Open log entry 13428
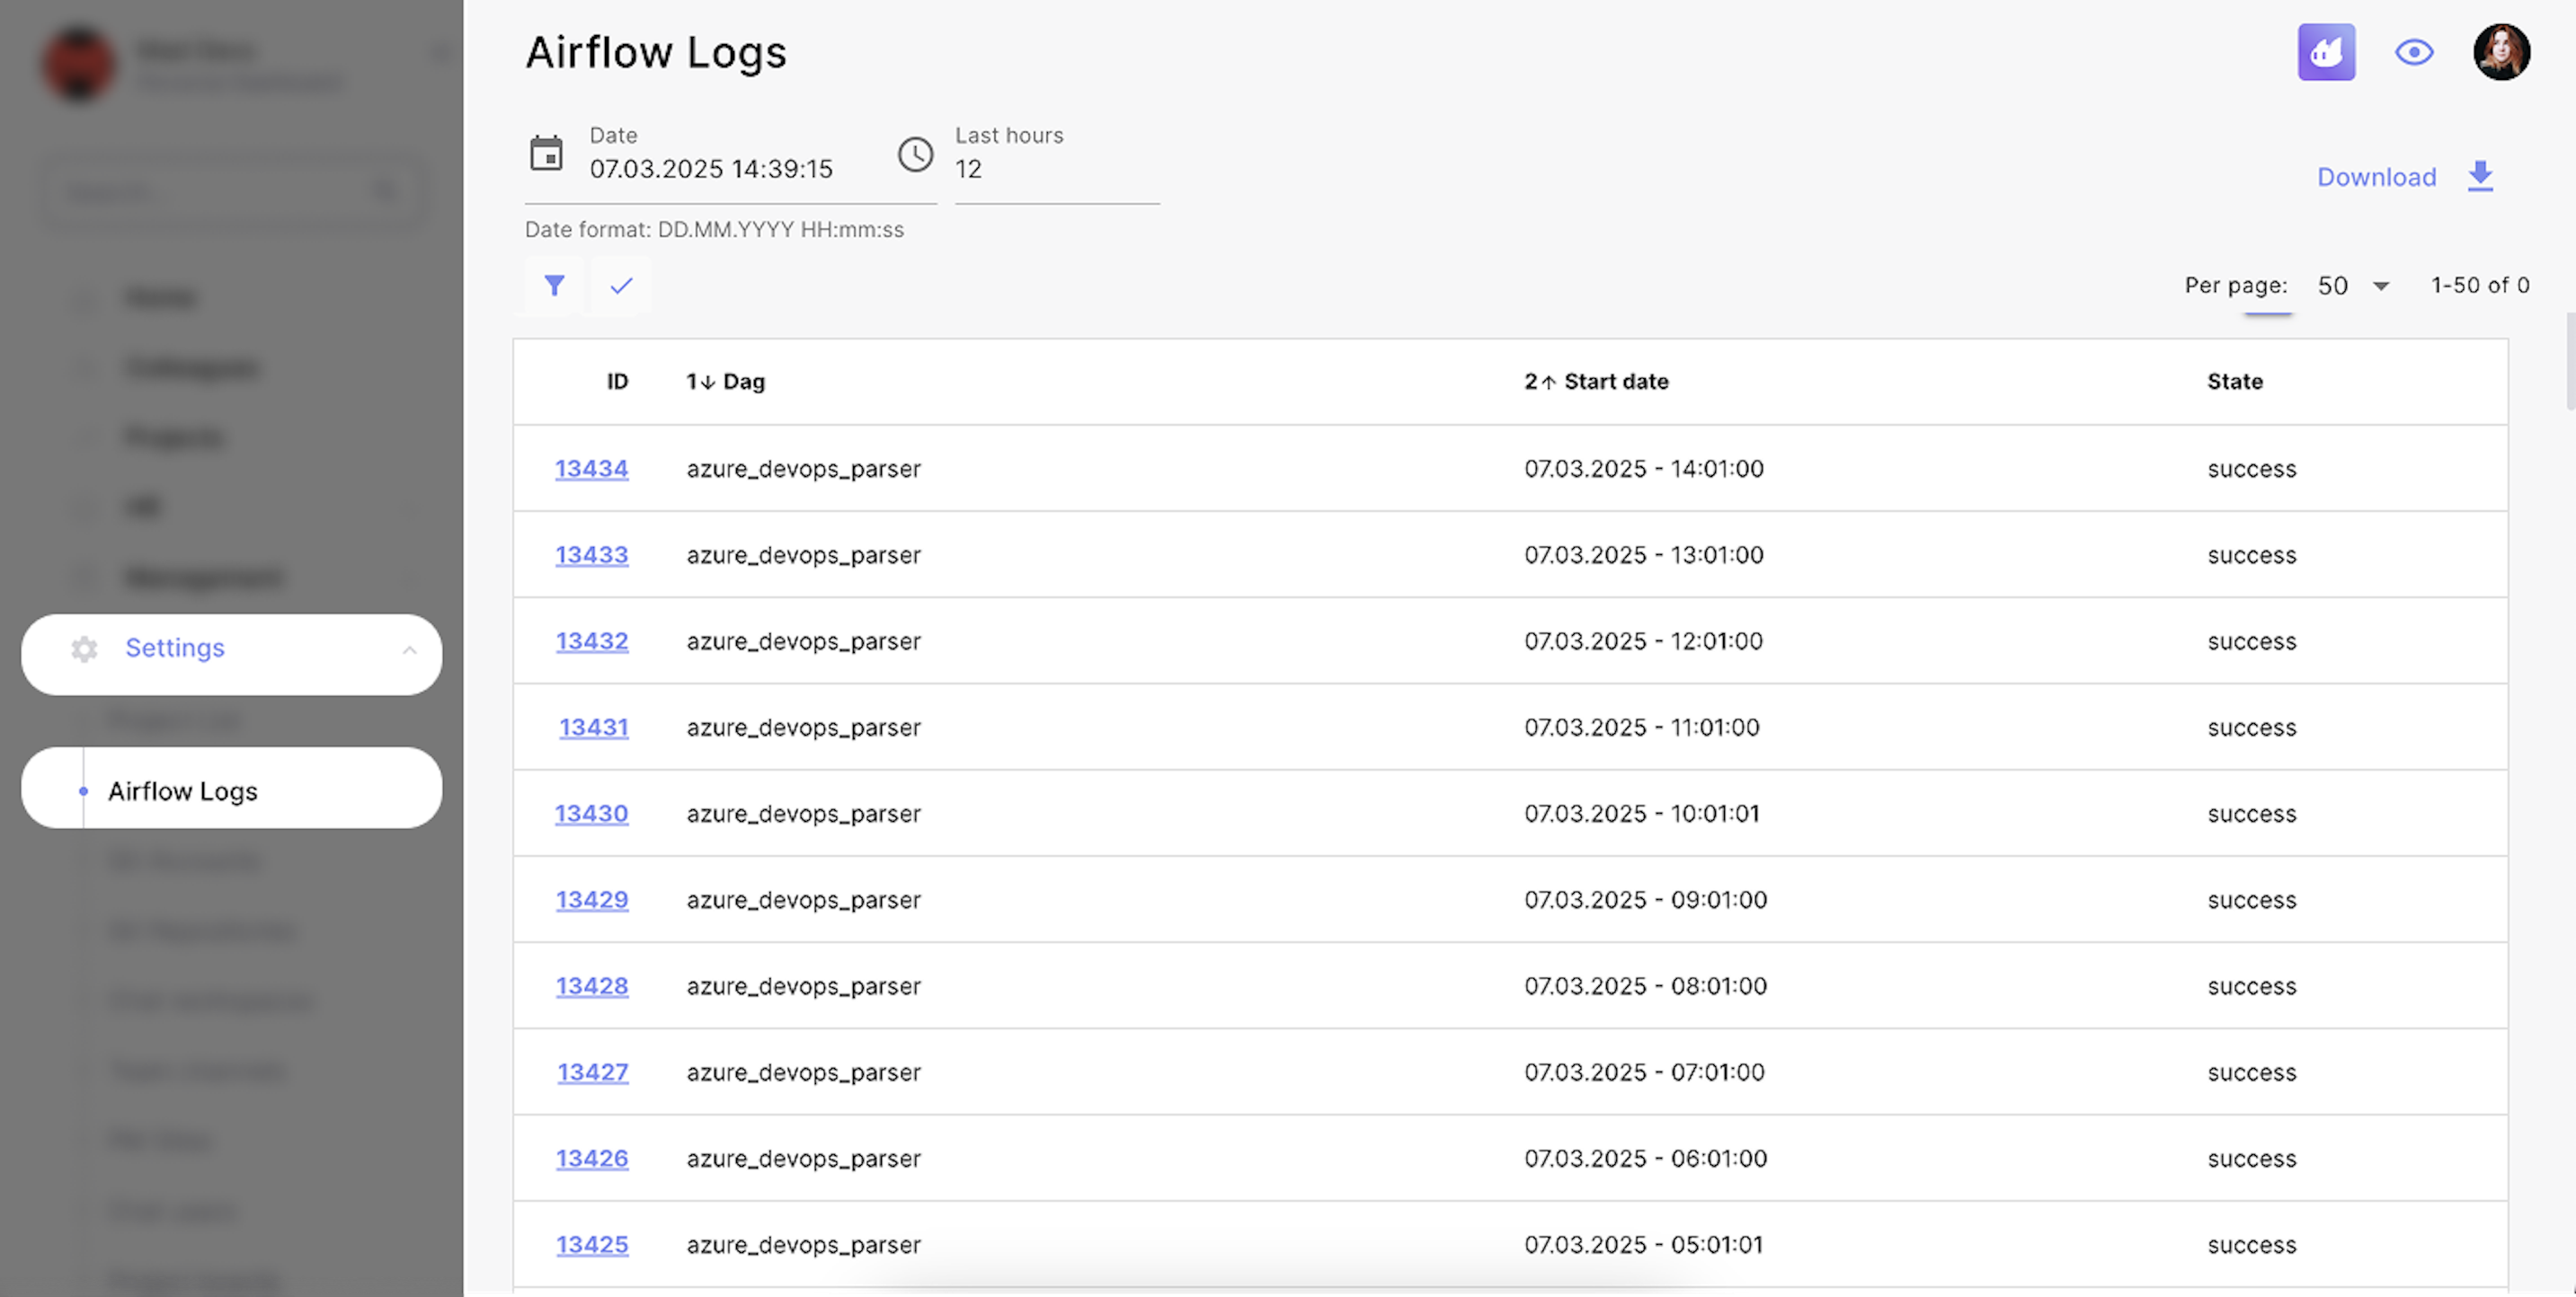This screenshot has width=2576, height=1297. (592, 986)
